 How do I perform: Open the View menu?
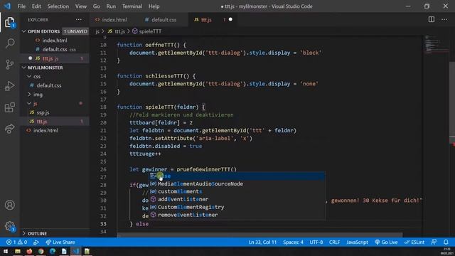click(x=81, y=6)
